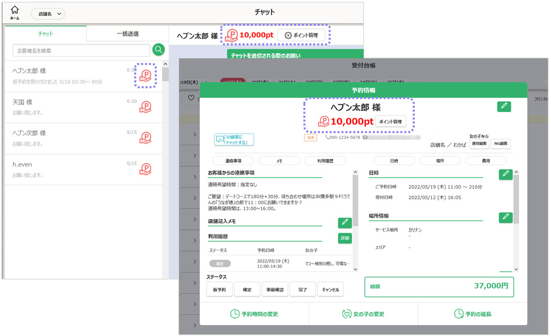Click the green search magnifier icon

click(158, 50)
